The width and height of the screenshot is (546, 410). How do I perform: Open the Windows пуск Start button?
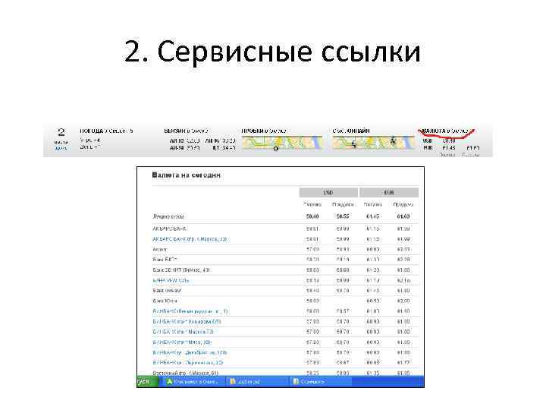coord(148,381)
